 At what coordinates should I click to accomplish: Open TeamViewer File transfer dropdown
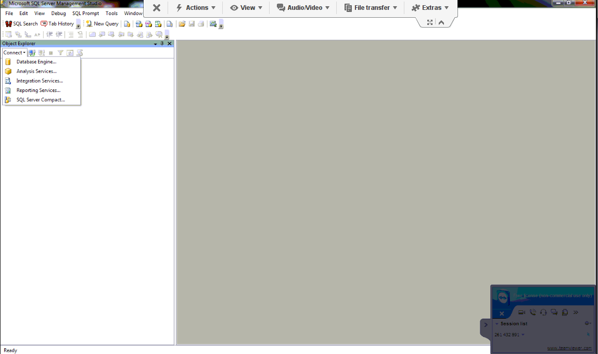[371, 8]
